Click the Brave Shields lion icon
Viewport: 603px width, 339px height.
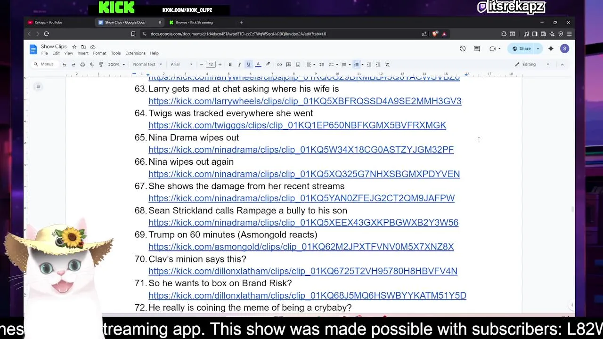[x=435, y=34]
